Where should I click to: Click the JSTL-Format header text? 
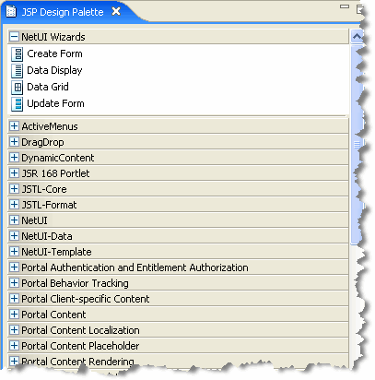tap(49, 205)
